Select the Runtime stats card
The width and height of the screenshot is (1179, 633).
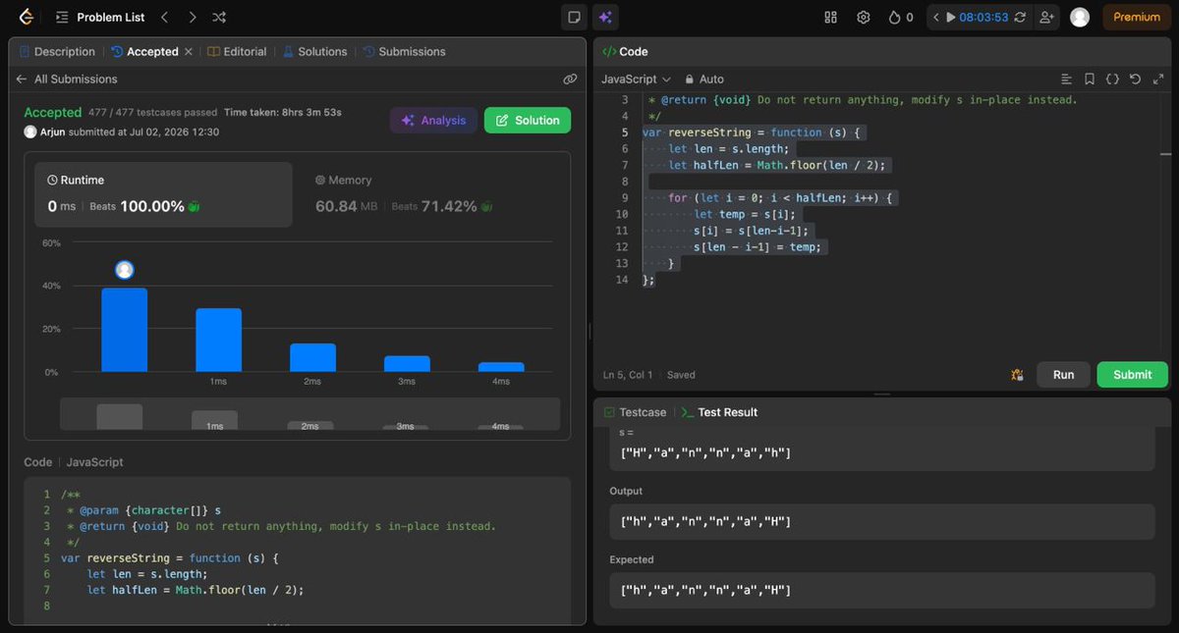[163, 194]
